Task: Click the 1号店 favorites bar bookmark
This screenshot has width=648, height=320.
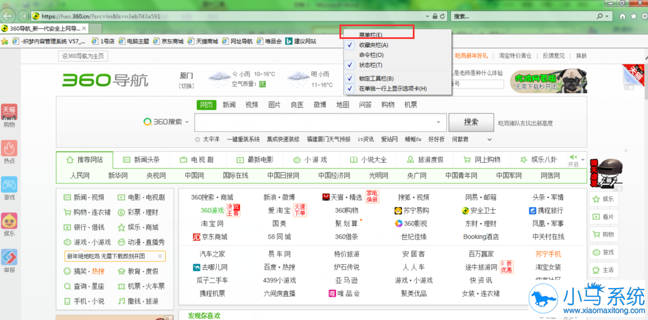Action: pos(102,41)
